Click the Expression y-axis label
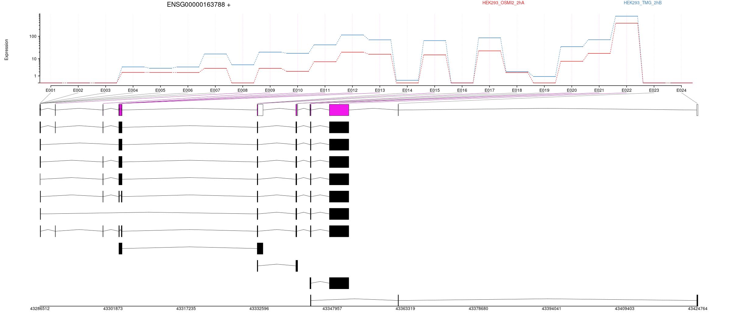Screen dimensions: 731x314 click(6, 50)
